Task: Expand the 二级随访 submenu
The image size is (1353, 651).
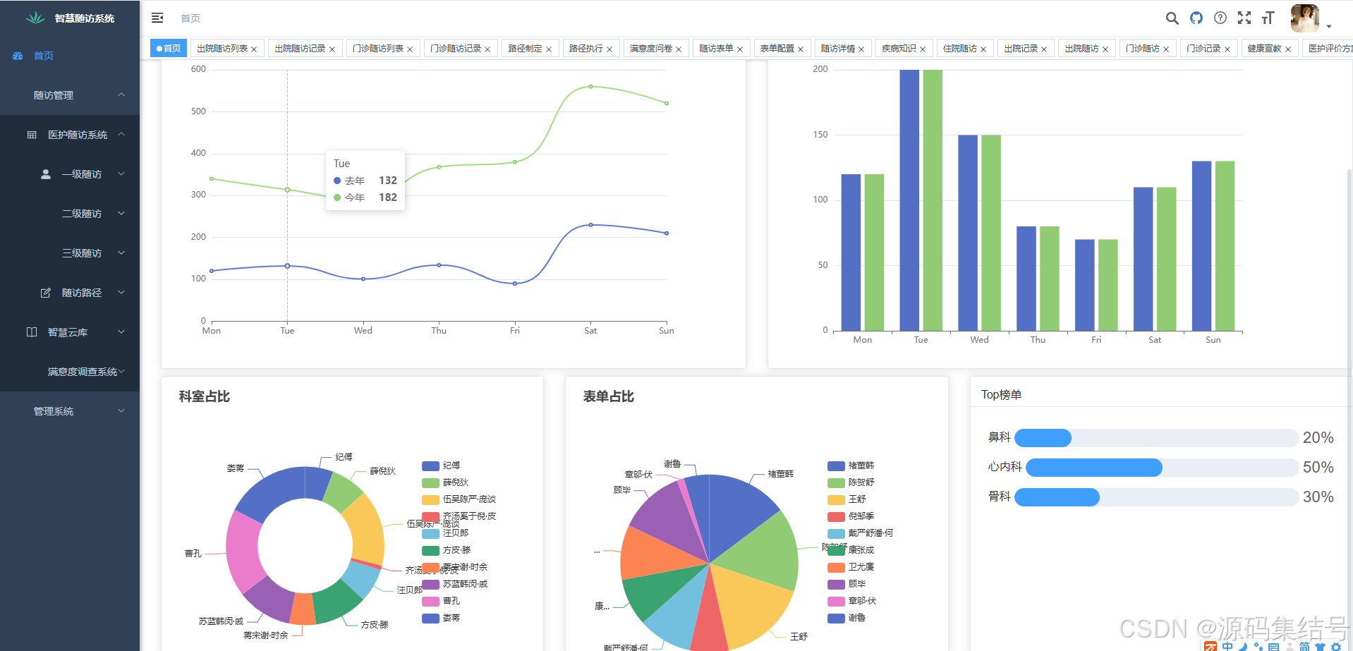Action: click(x=82, y=213)
